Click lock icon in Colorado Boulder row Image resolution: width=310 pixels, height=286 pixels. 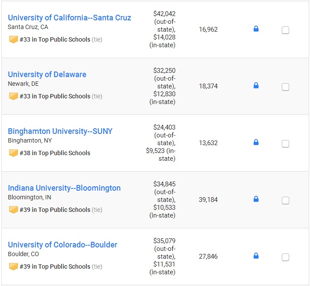256,256
